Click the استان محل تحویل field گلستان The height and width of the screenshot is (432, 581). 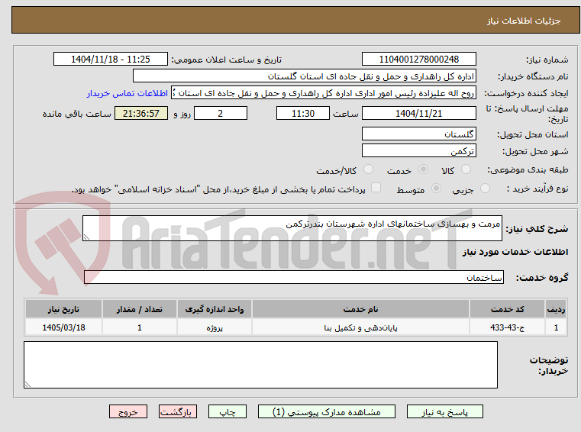(x=418, y=134)
